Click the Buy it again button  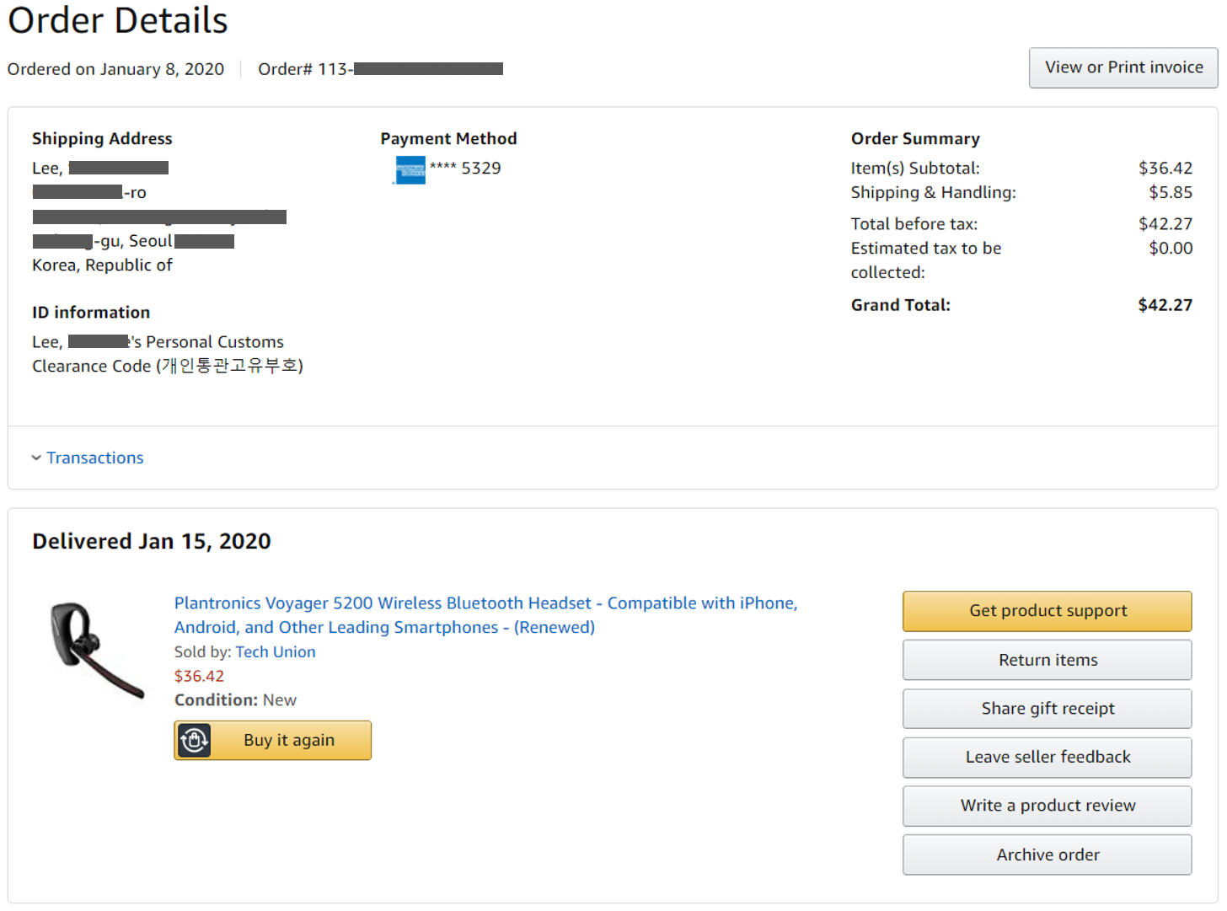[x=272, y=740]
